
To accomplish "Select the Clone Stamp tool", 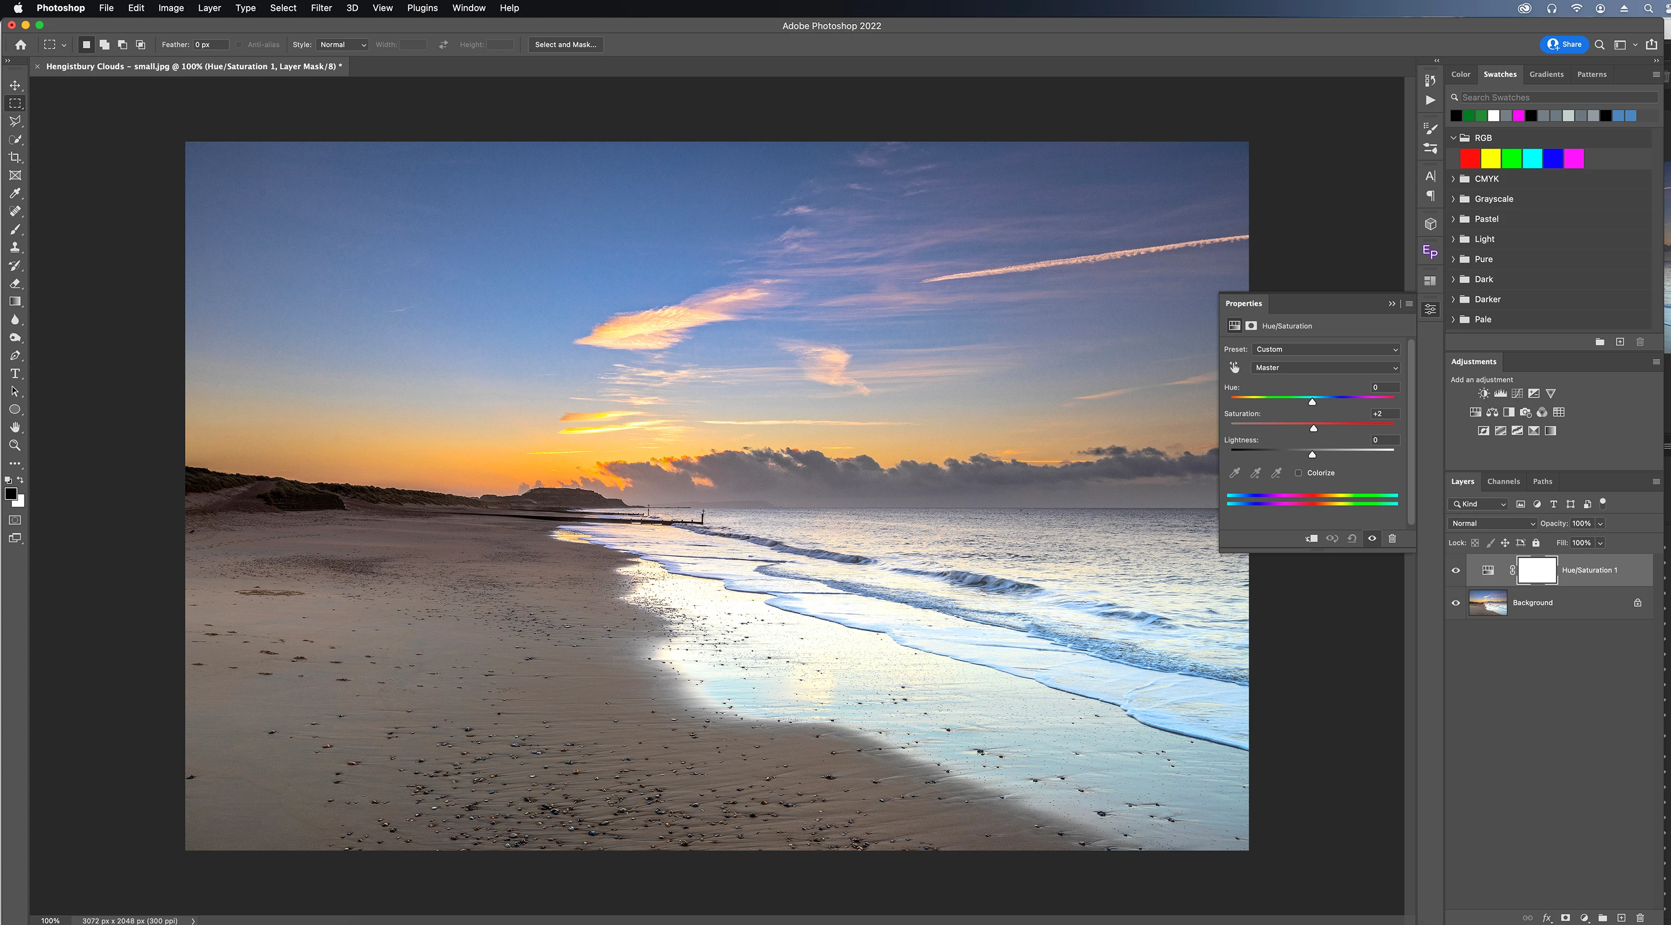I will [x=15, y=247].
